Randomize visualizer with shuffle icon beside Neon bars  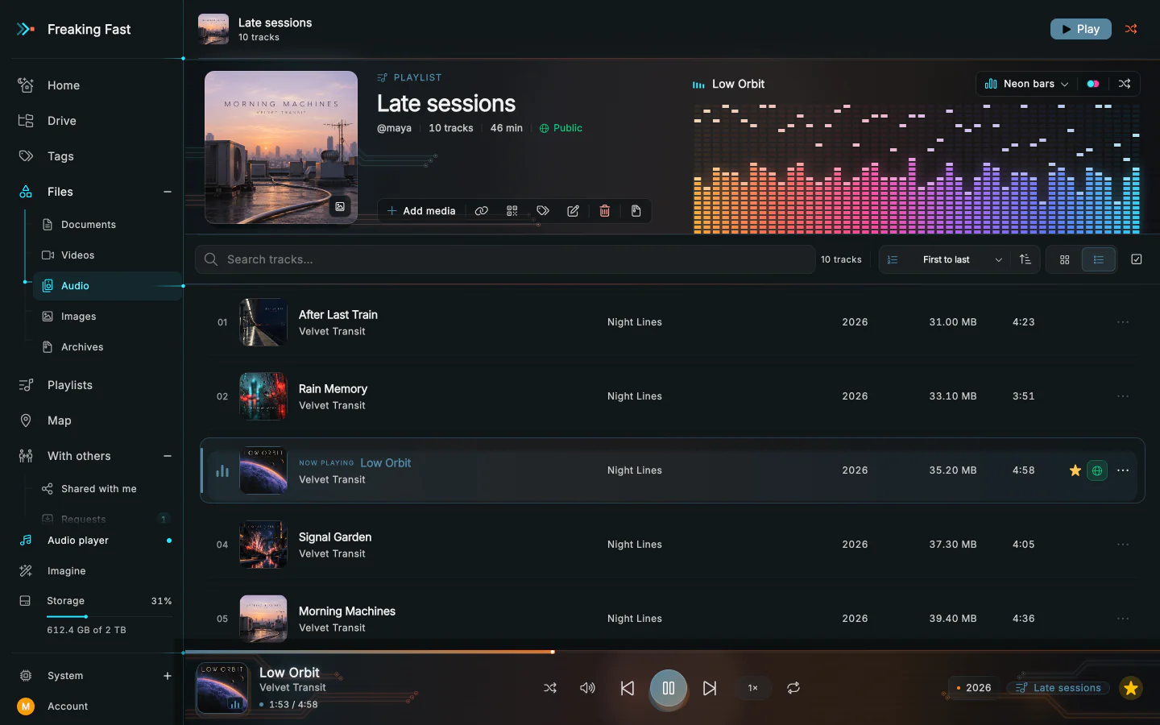(1125, 84)
